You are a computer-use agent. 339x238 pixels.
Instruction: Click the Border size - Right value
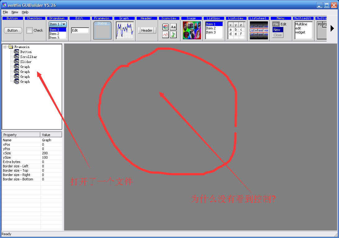point(52,175)
